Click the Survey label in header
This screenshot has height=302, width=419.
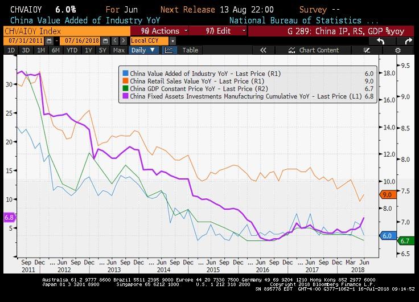click(313, 10)
